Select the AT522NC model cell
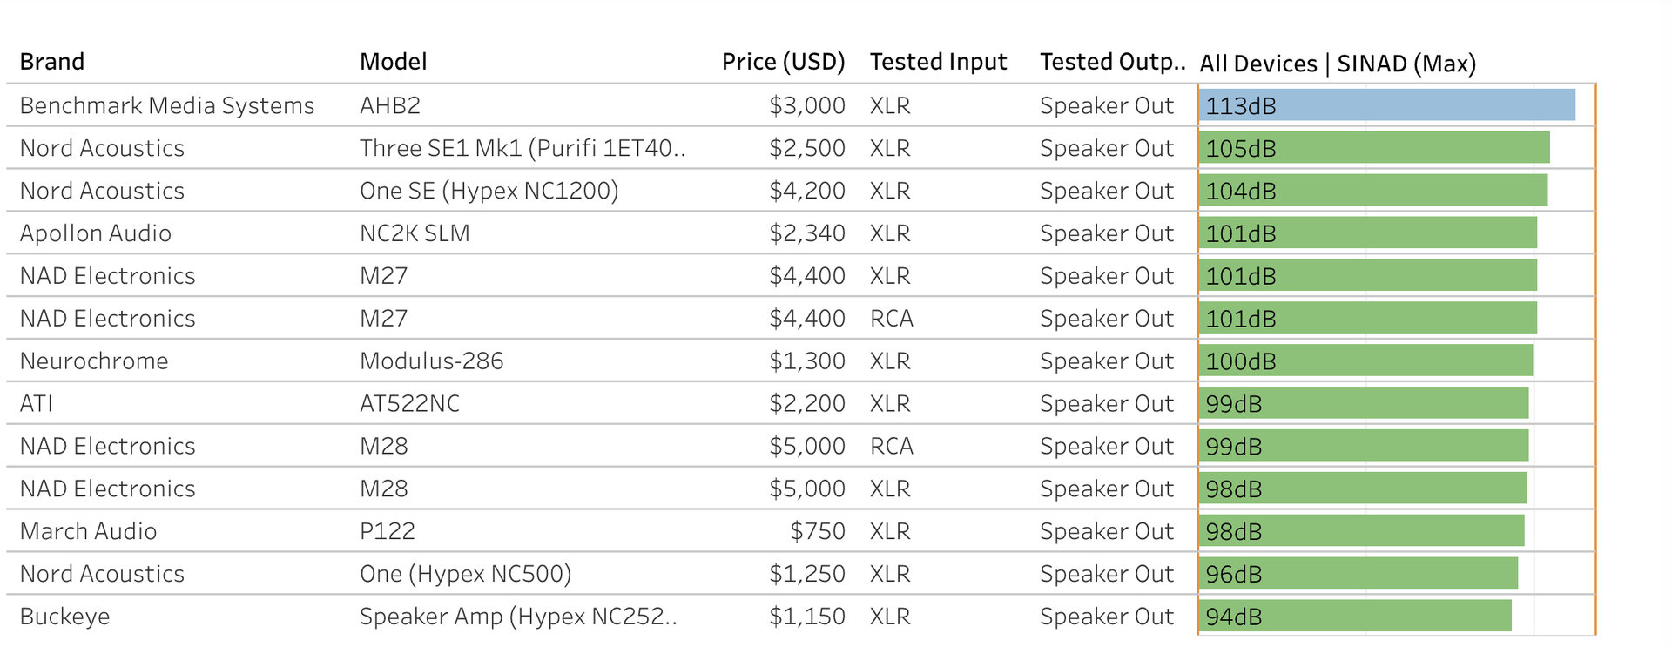Viewport: 1672px width, 647px height. 409,403
